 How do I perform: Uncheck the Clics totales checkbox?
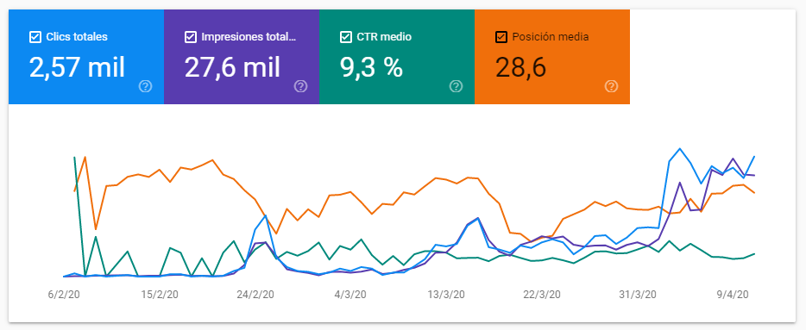35,37
